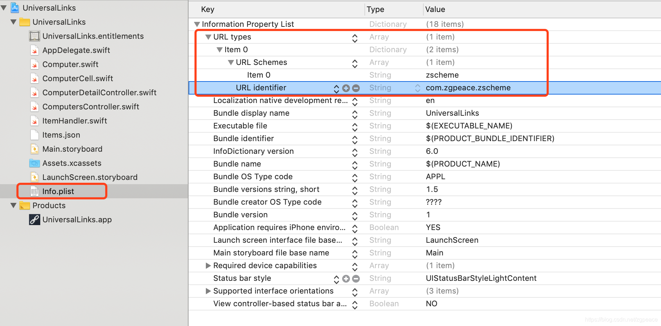Select the Bundle creator OS Type code key
Screen dimensions: 661x326
tap(267, 202)
